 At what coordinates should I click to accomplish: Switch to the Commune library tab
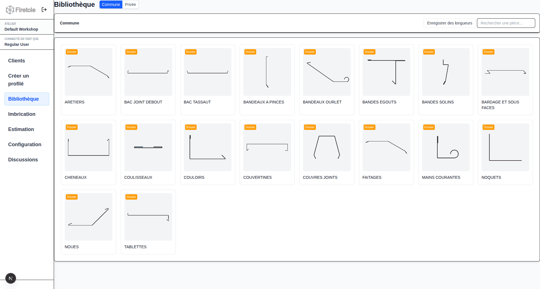click(111, 4)
